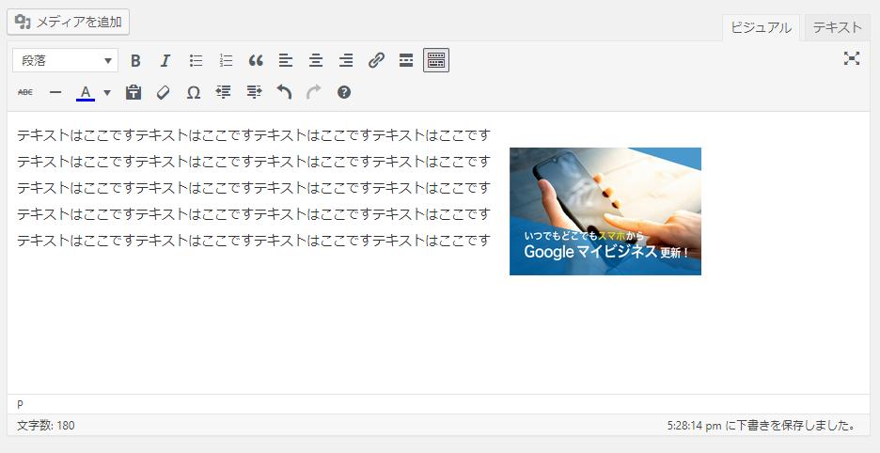Decrease the indent

pos(224,92)
